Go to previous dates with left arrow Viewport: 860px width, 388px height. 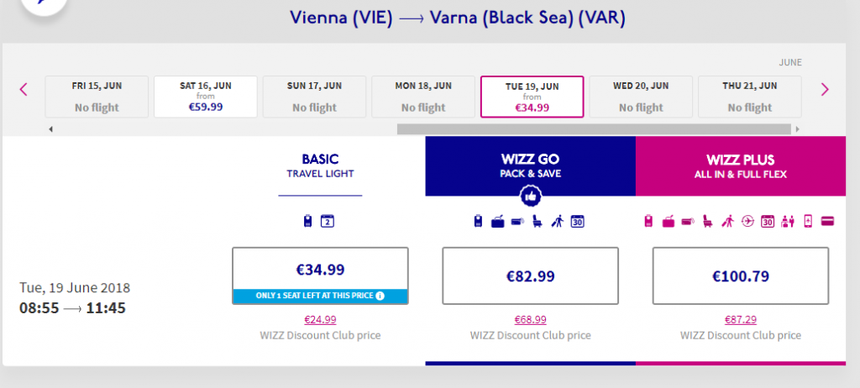23,90
